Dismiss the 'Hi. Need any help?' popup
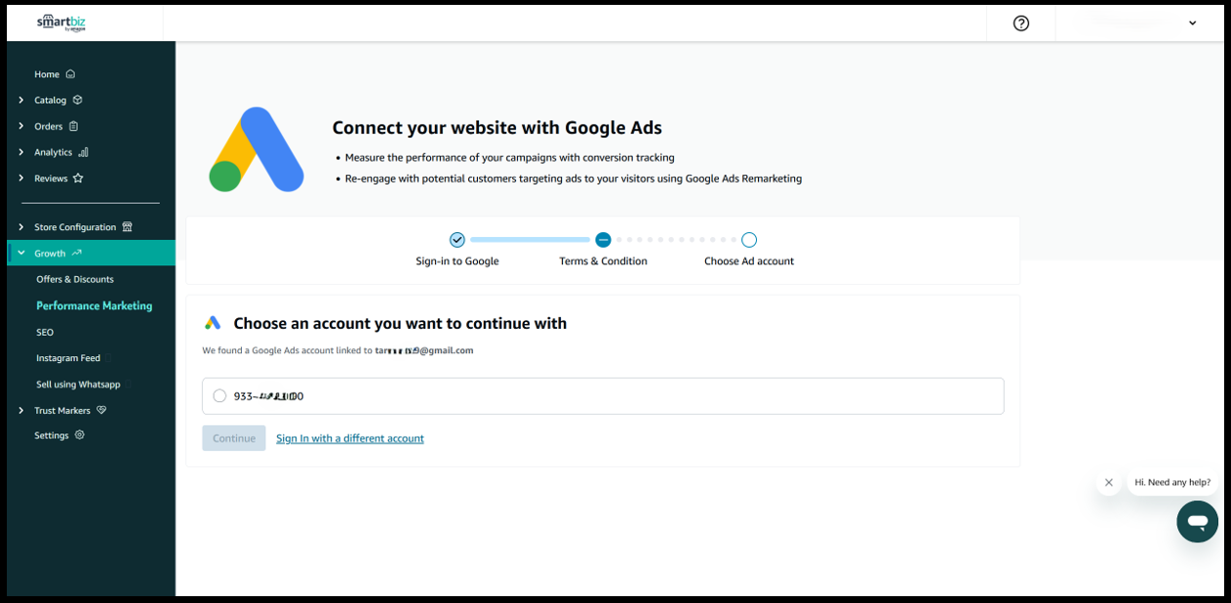This screenshot has height=603, width=1231. 1108,482
